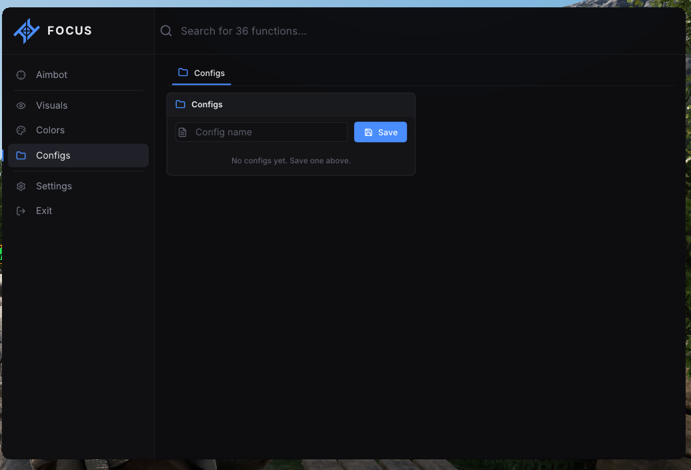
Task: Go to the Colors section label
Action: click(50, 131)
